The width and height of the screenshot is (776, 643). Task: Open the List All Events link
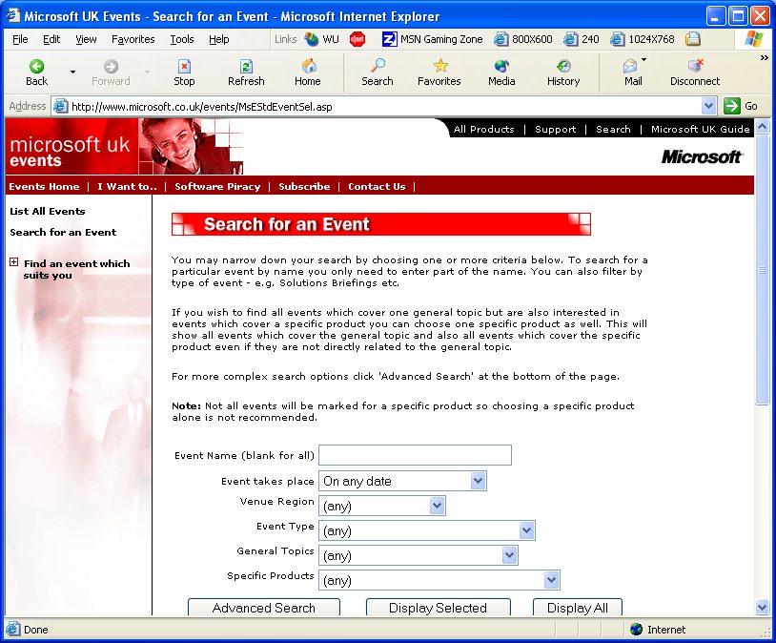point(48,211)
